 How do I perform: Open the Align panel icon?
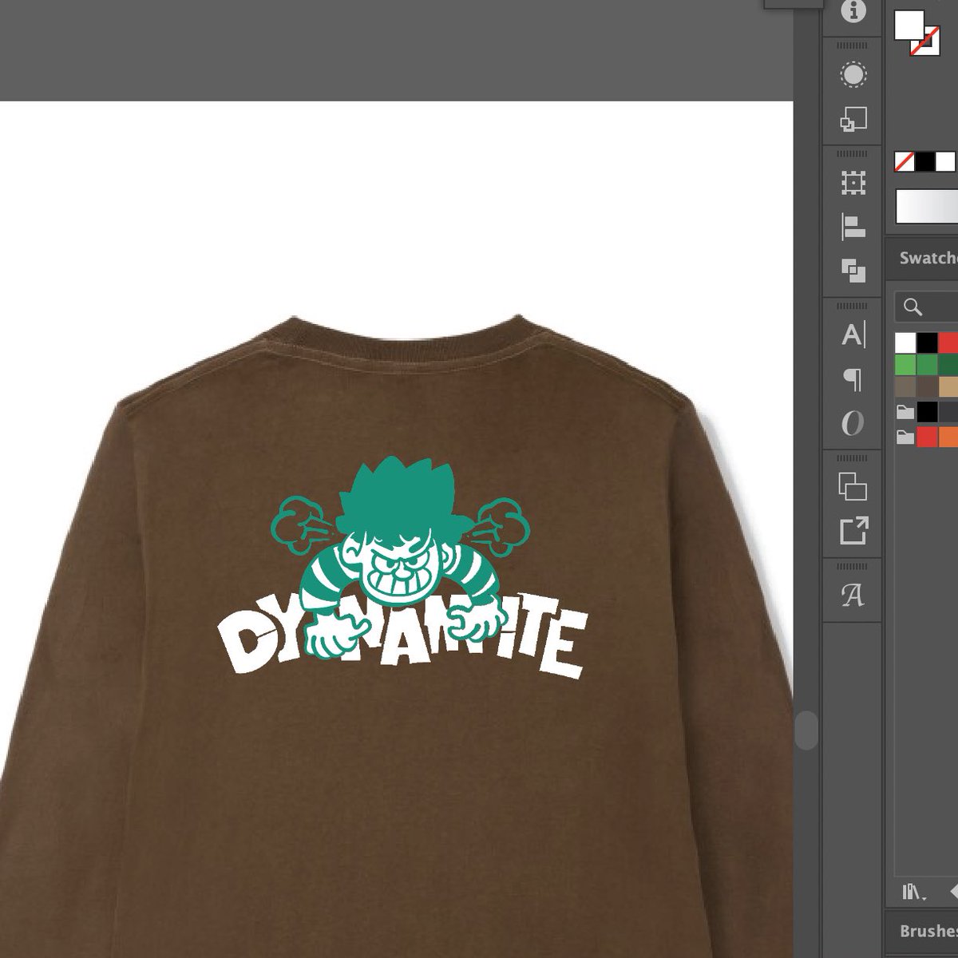[853, 227]
